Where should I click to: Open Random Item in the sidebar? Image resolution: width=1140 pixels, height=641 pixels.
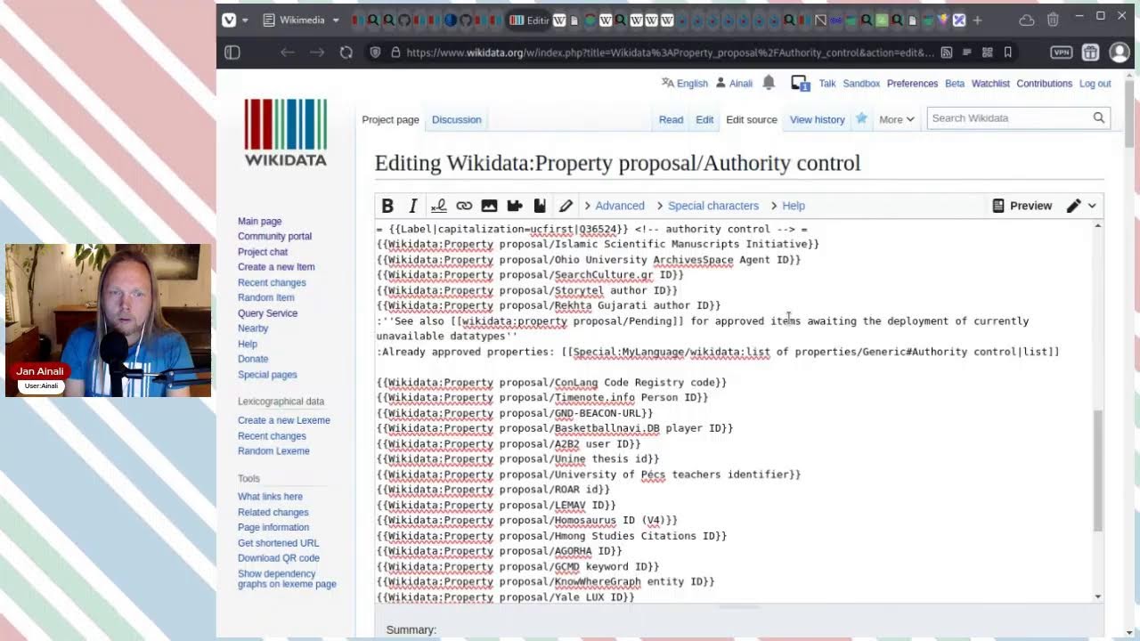(x=265, y=297)
